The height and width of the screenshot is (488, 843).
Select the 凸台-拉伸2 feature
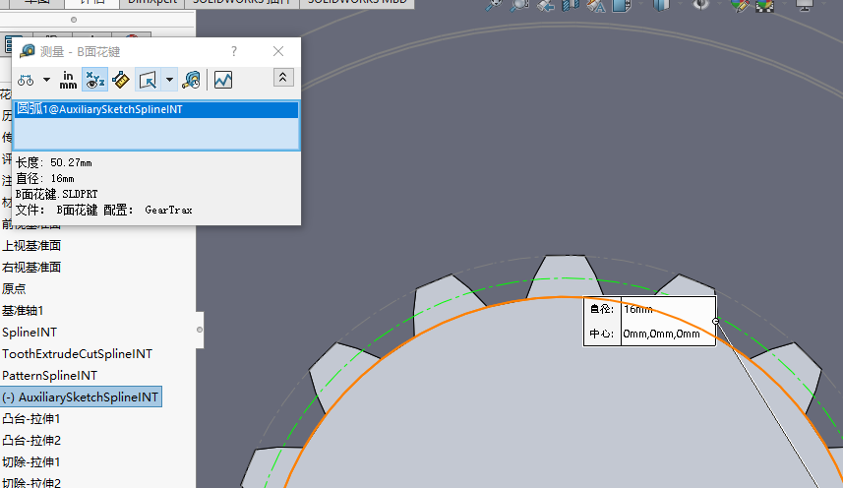[31, 440]
